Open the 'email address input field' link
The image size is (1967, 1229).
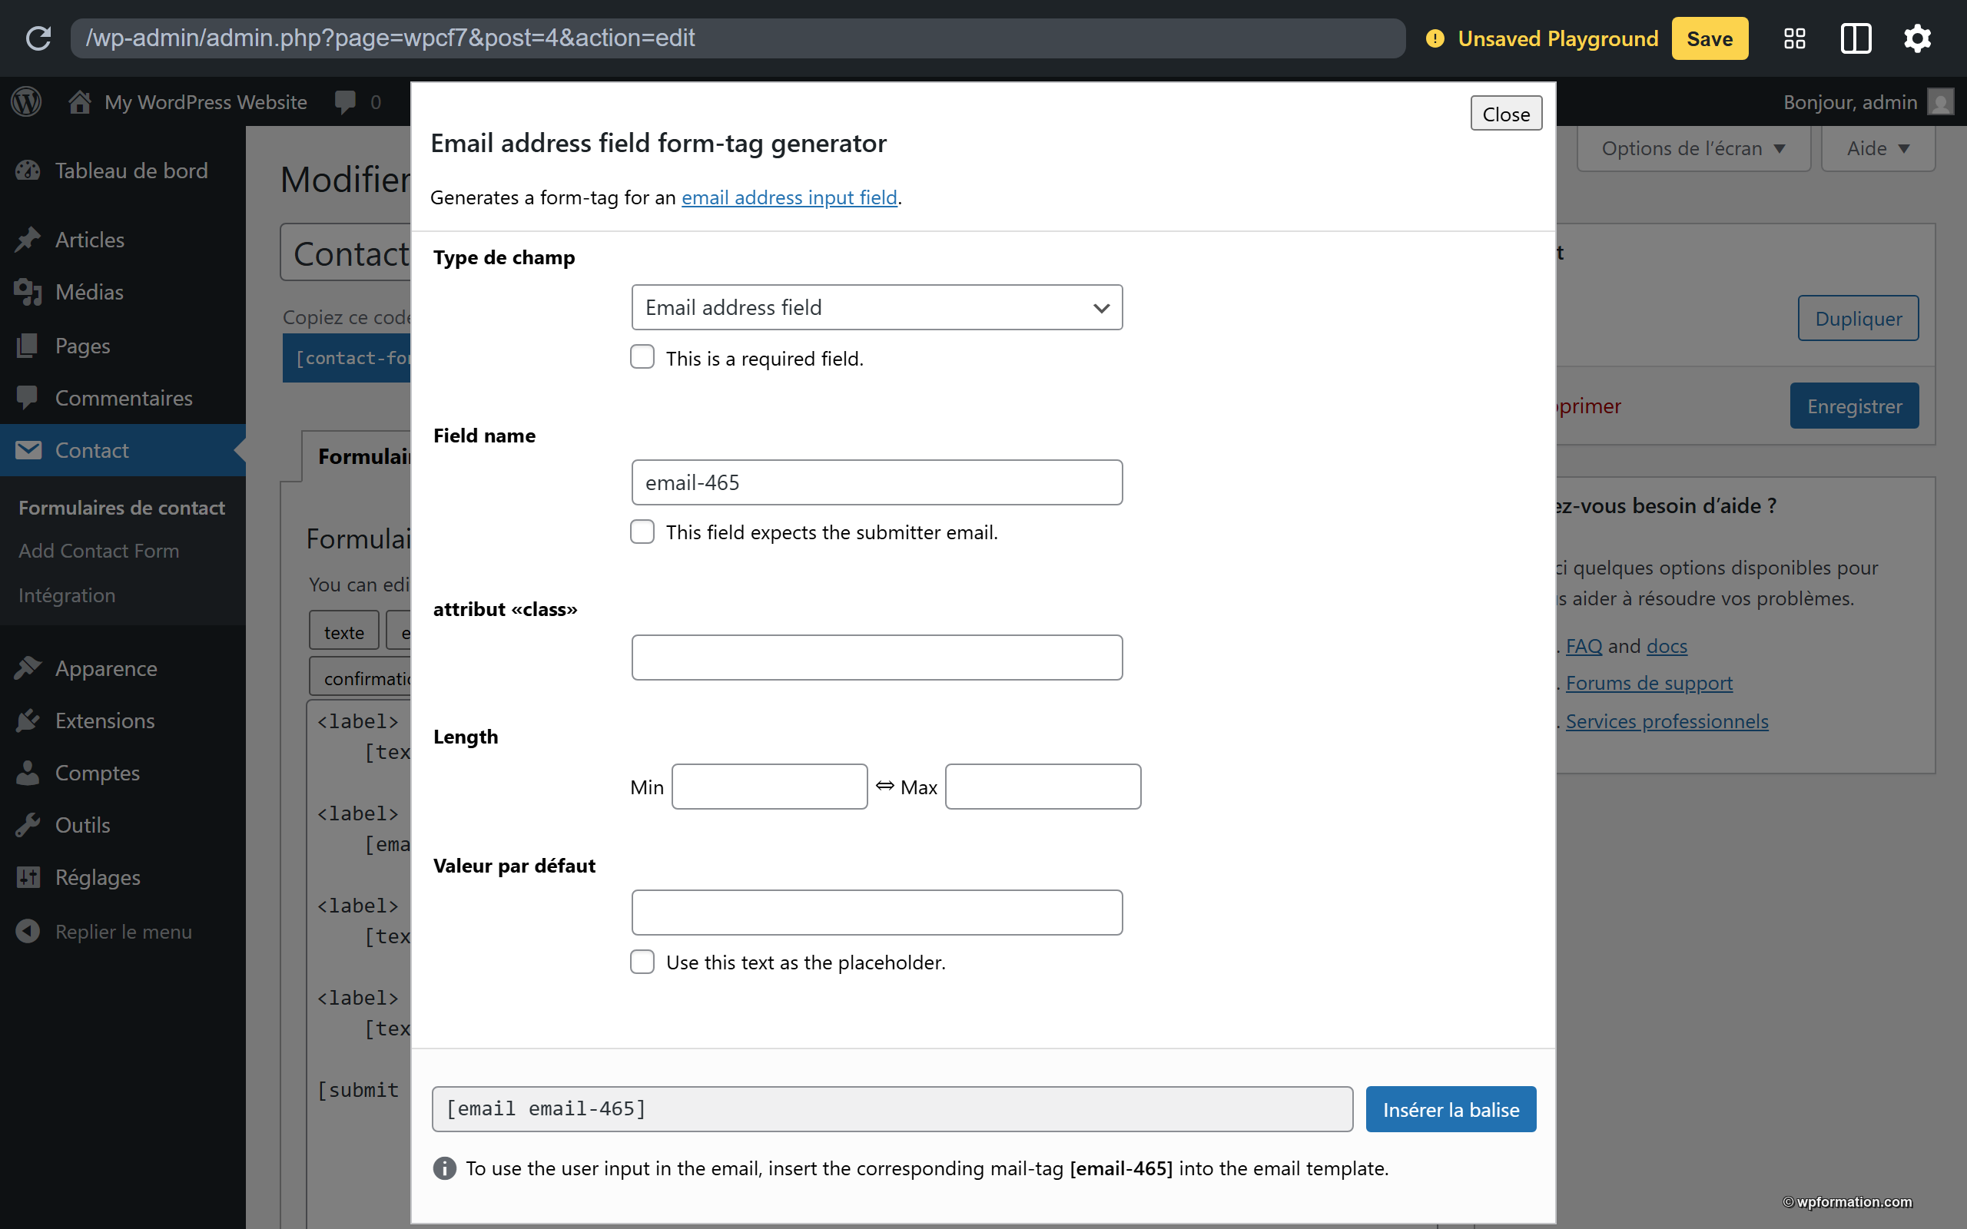tap(789, 197)
